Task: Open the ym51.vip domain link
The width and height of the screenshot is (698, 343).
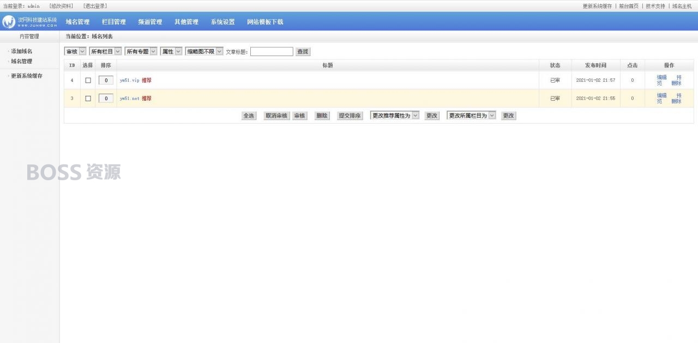Action: point(130,80)
